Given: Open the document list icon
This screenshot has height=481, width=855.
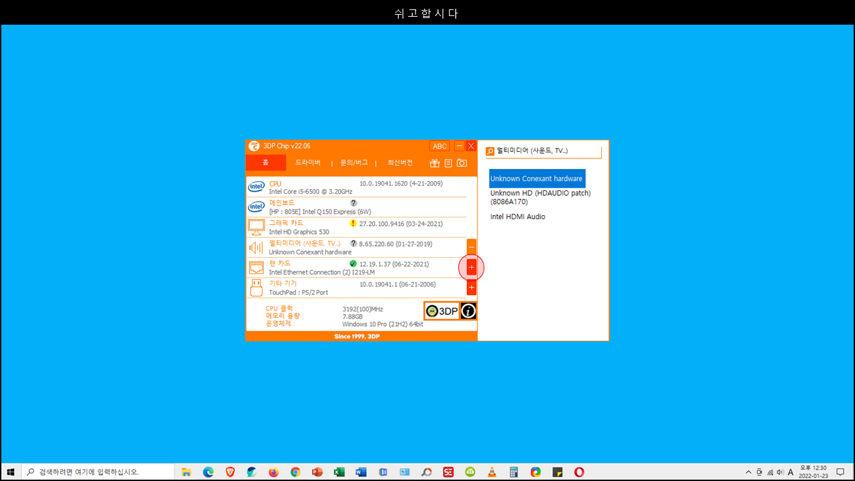Looking at the screenshot, I should coord(448,163).
